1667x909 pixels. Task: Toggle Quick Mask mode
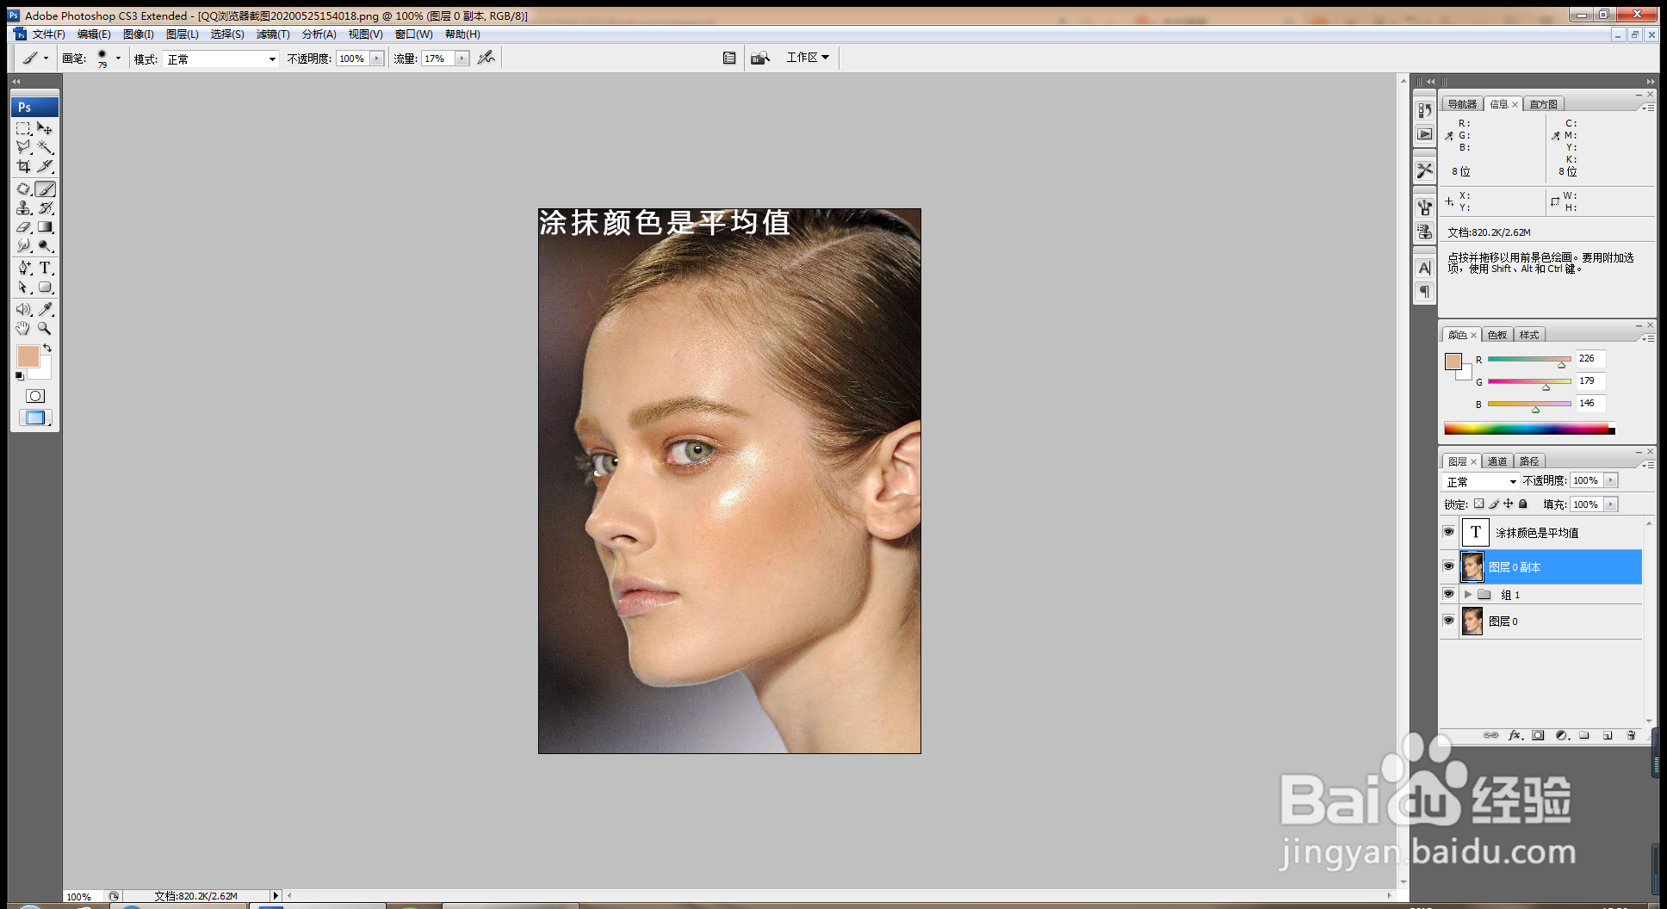[x=35, y=396]
